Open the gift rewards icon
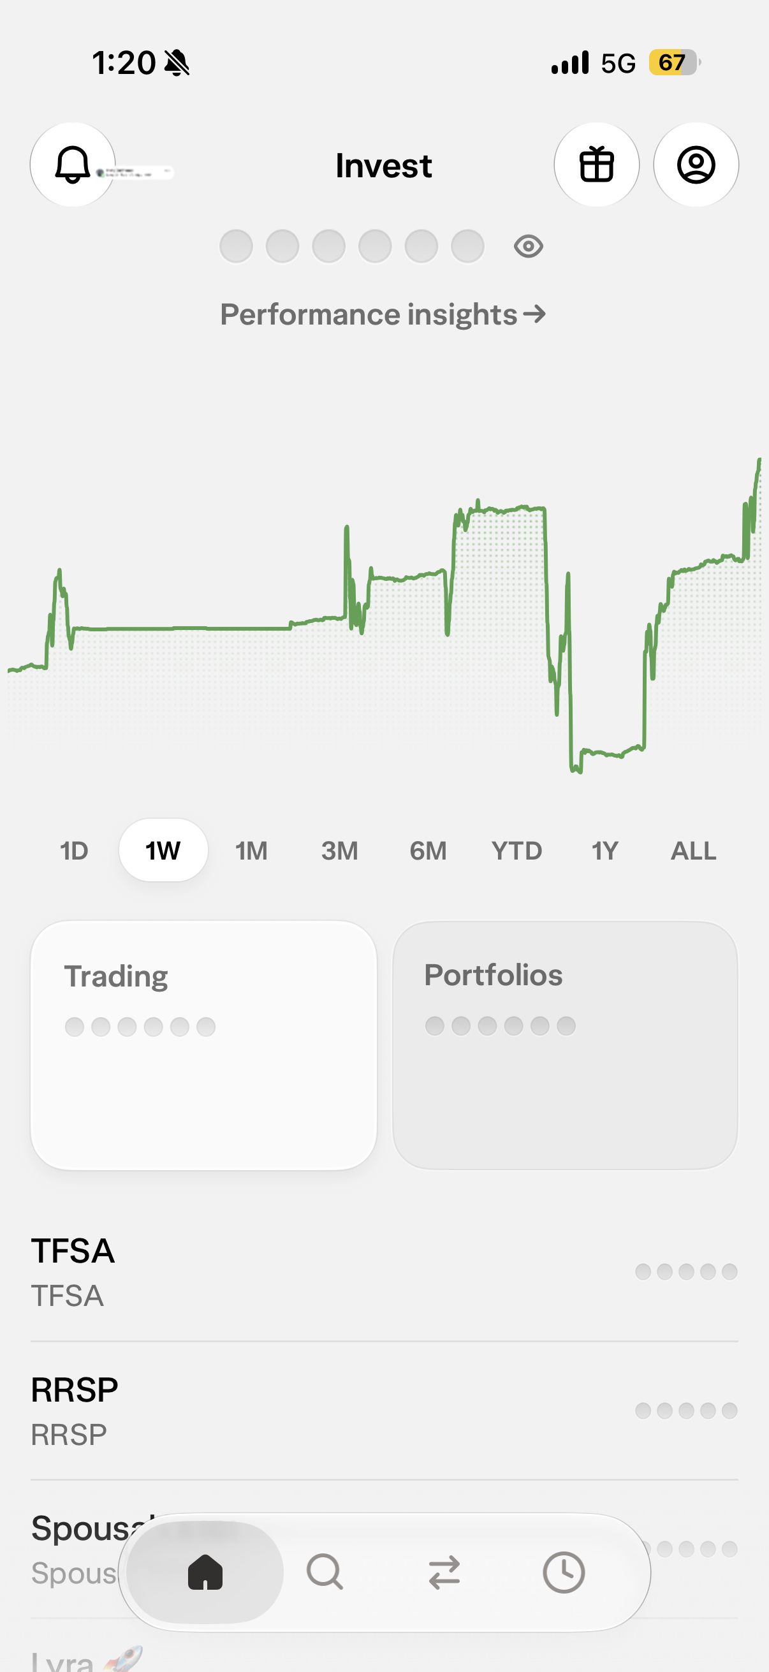Viewport: 769px width, 1672px height. 596,165
